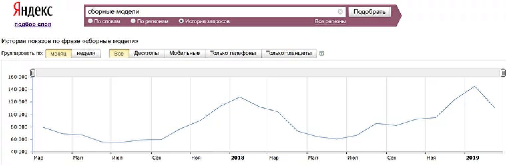Image resolution: width=506 pixels, height=165 pixels.
Task: Switch to the Все devices tab
Action: 119,53
